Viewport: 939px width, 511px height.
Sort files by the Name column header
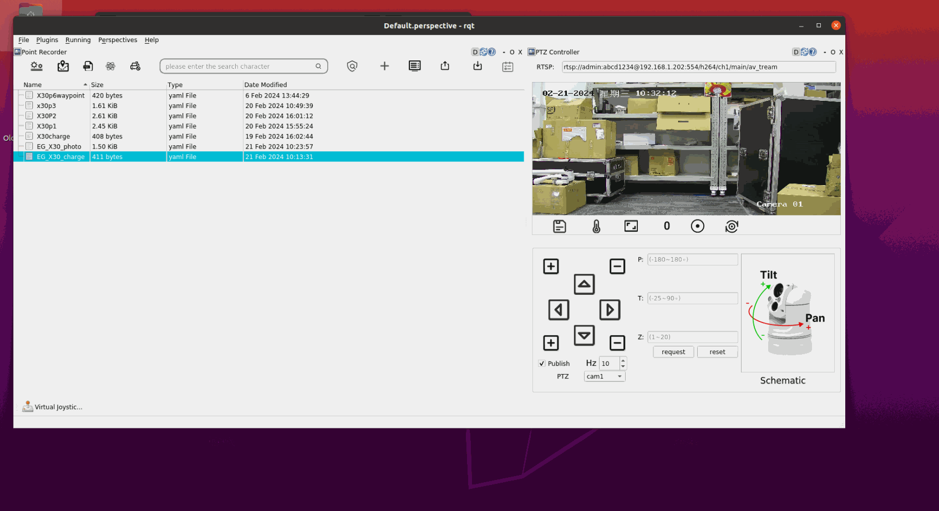click(33, 85)
